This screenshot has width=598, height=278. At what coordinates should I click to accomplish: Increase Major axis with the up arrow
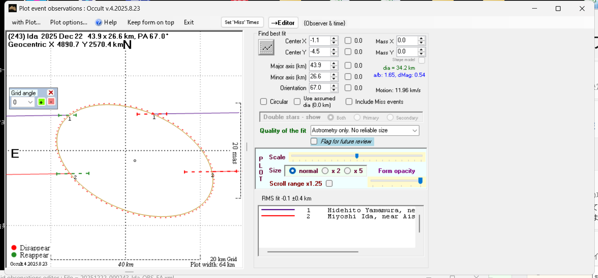[x=334, y=63]
